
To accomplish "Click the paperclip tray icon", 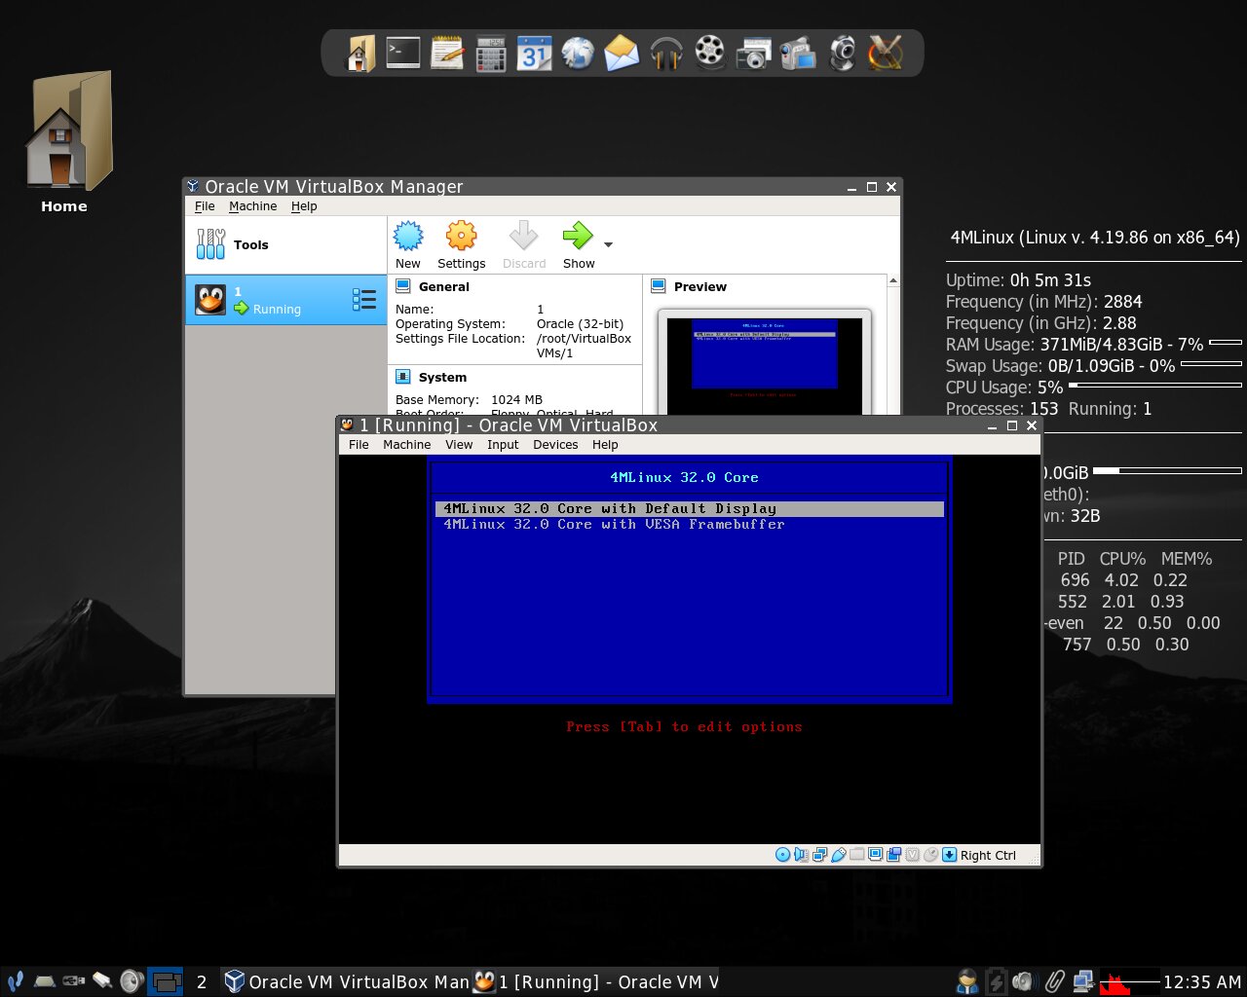I will [x=1053, y=981].
